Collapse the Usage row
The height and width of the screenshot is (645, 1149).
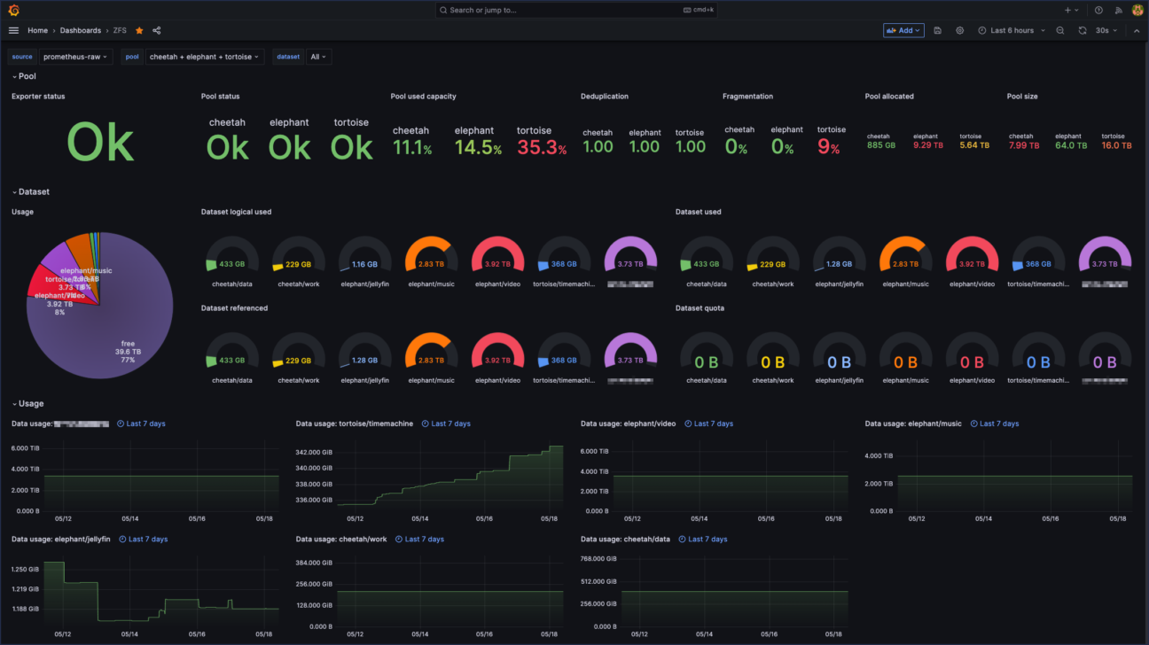27,403
